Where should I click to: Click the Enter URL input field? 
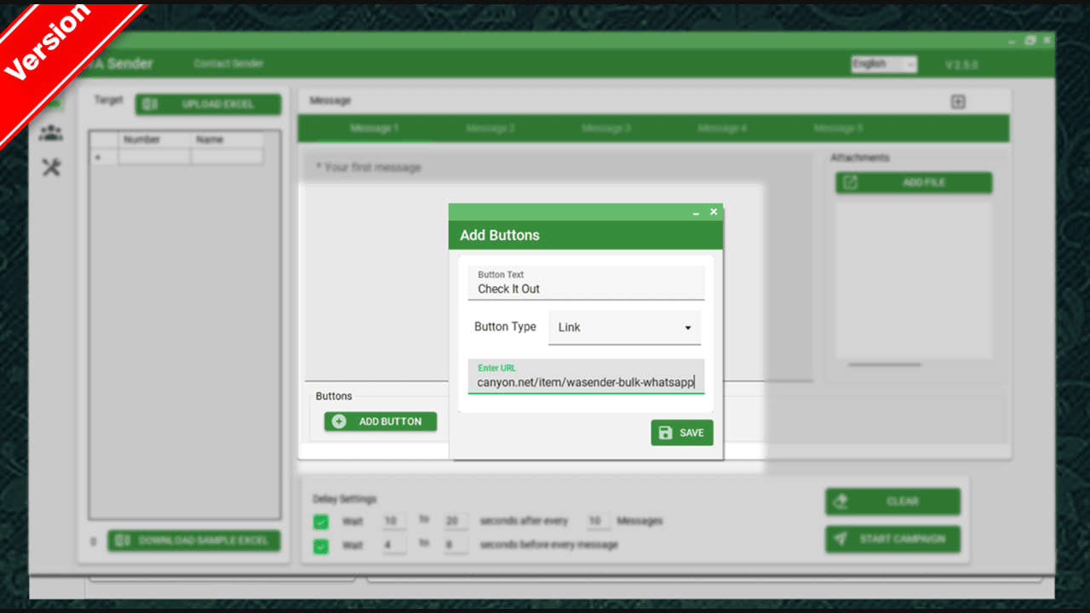click(x=586, y=382)
